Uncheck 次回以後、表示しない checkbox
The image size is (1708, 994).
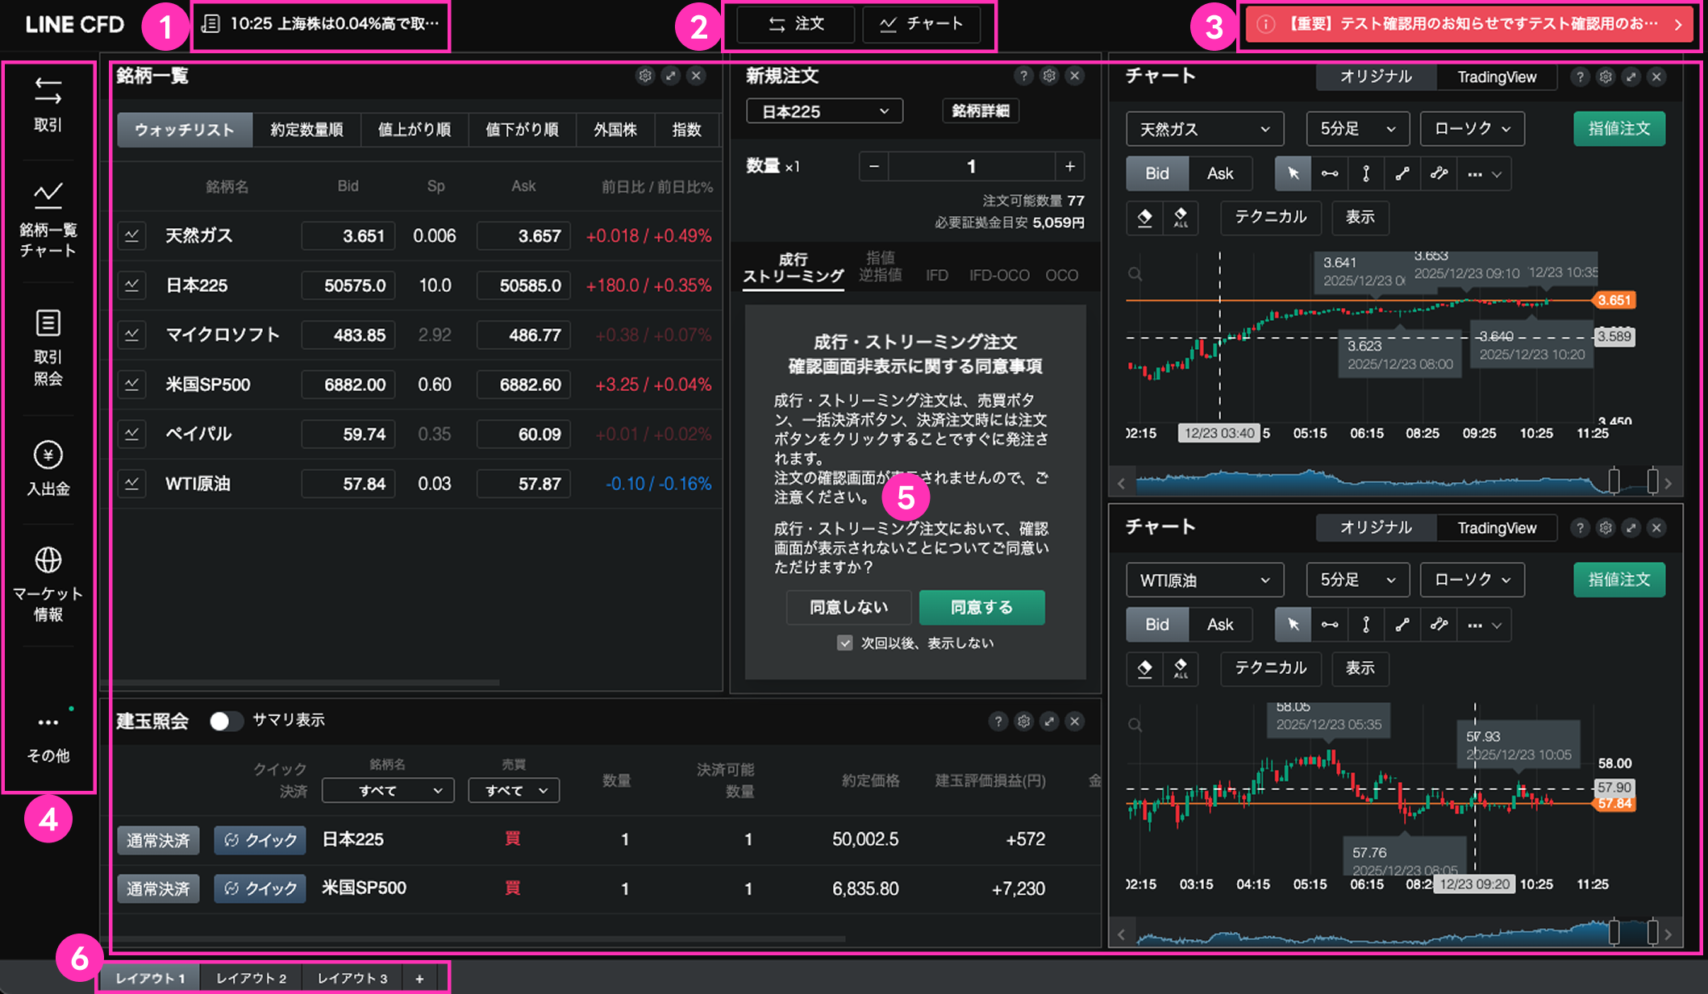click(844, 643)
